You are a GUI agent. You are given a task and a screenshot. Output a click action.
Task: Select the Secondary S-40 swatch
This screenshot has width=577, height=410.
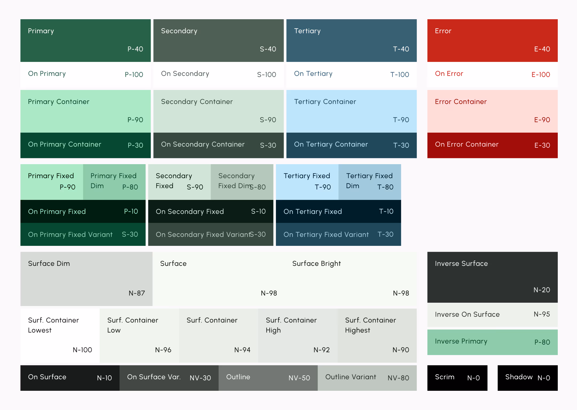[x=218, y=40]
